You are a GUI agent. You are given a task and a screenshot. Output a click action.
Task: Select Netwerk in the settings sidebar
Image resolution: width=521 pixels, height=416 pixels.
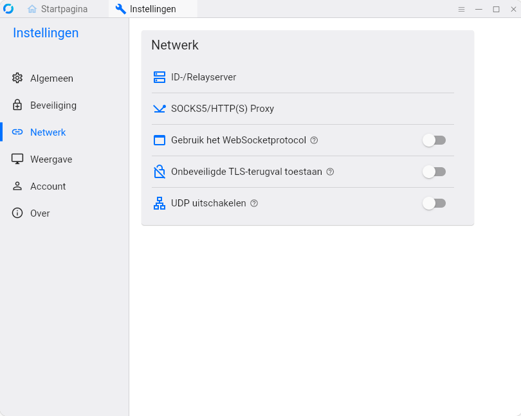click(49, 132)
